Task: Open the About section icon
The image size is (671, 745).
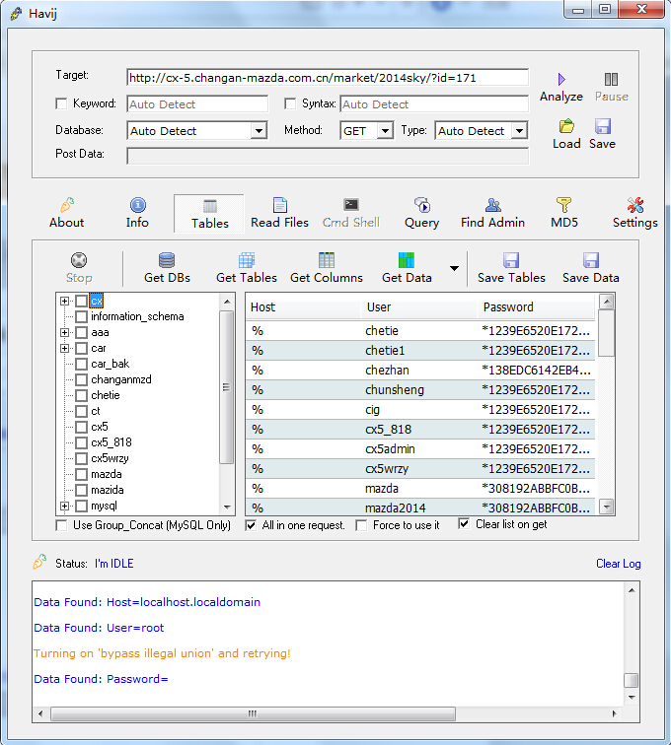Action: click(67, 205)
